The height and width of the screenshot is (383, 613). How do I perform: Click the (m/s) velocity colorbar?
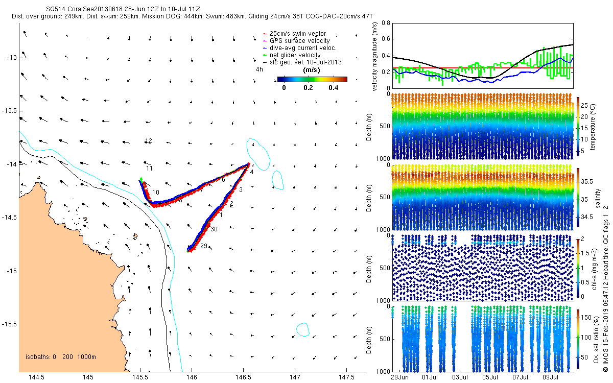click(312, 79)
